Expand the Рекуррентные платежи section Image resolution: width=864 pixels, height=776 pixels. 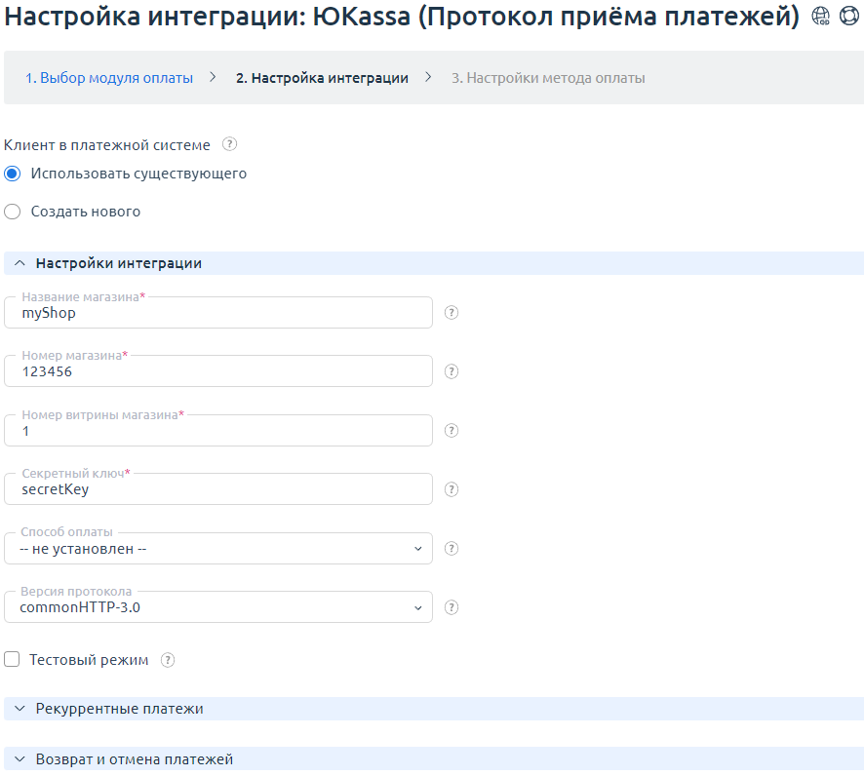(119, 709)
